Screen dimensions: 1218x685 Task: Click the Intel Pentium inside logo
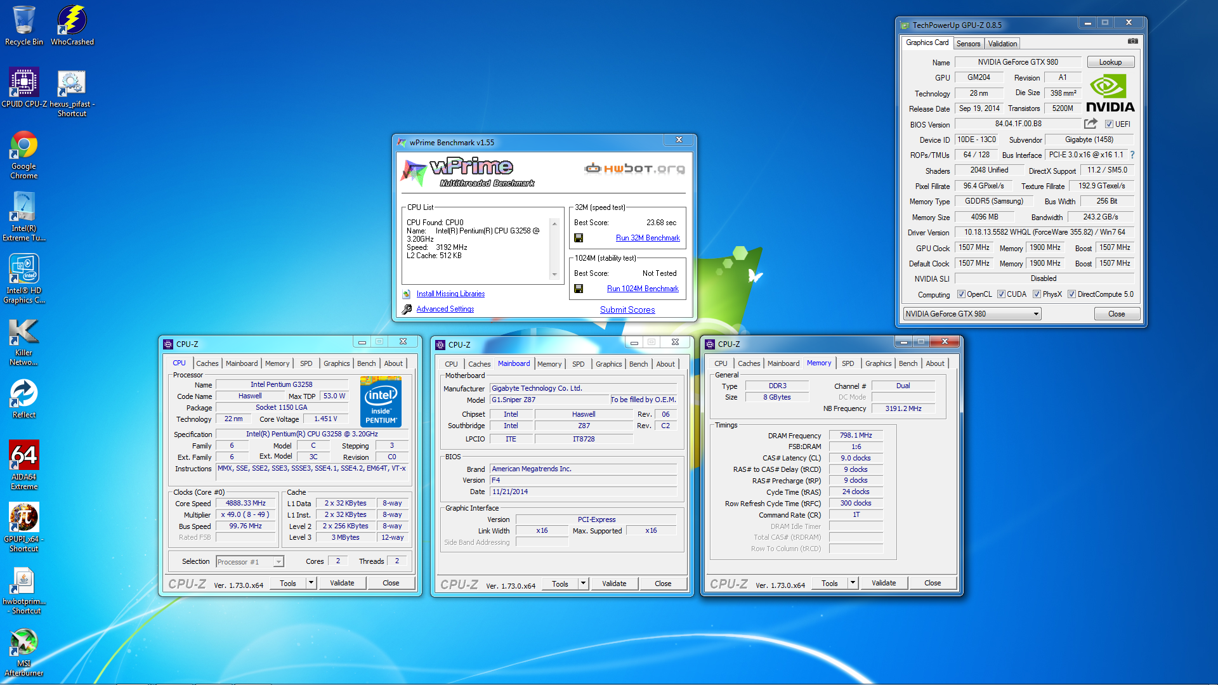pyautogui.click(x=381, y=401)
